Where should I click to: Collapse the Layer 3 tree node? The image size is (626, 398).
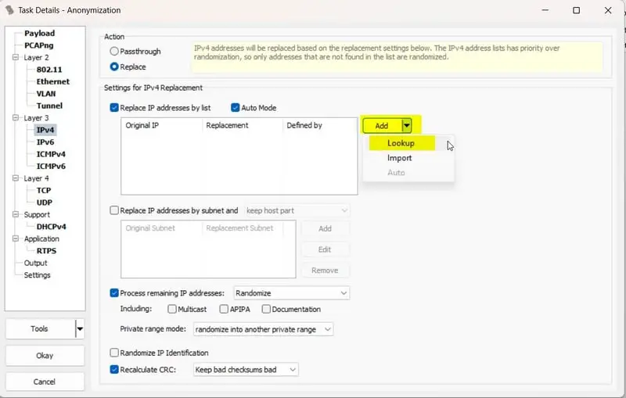click(16, 117)
